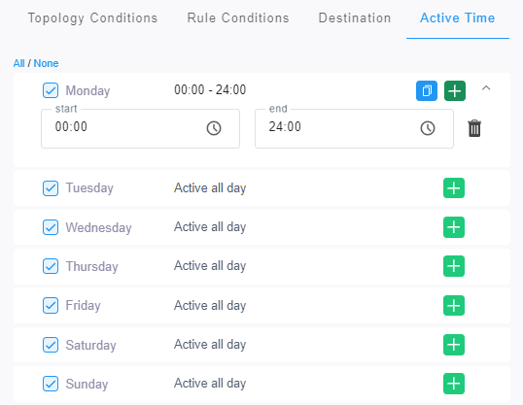
Task: Add a time range to Sunday
Action: point(454,384)
